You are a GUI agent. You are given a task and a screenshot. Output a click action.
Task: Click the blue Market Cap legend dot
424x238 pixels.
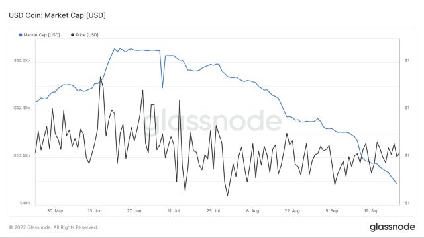click(21, 35)
